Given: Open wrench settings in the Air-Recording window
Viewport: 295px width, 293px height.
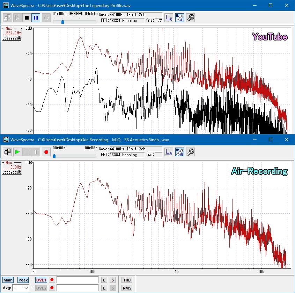Looking at the screenshot, I should tap(190, 152).
